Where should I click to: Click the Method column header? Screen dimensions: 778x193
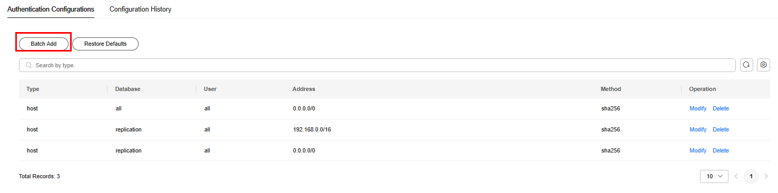(611, 89)
